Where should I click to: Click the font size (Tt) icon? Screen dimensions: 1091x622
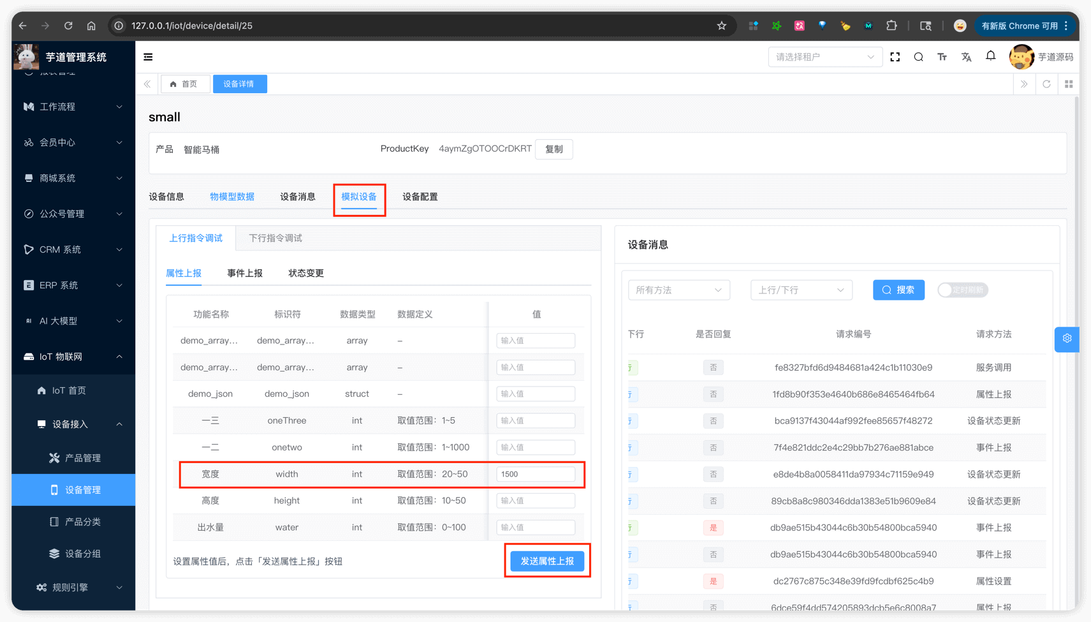942,57
